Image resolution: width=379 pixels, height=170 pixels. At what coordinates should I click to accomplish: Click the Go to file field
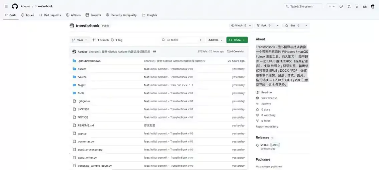pyautogui.click(x=183, y=40)
